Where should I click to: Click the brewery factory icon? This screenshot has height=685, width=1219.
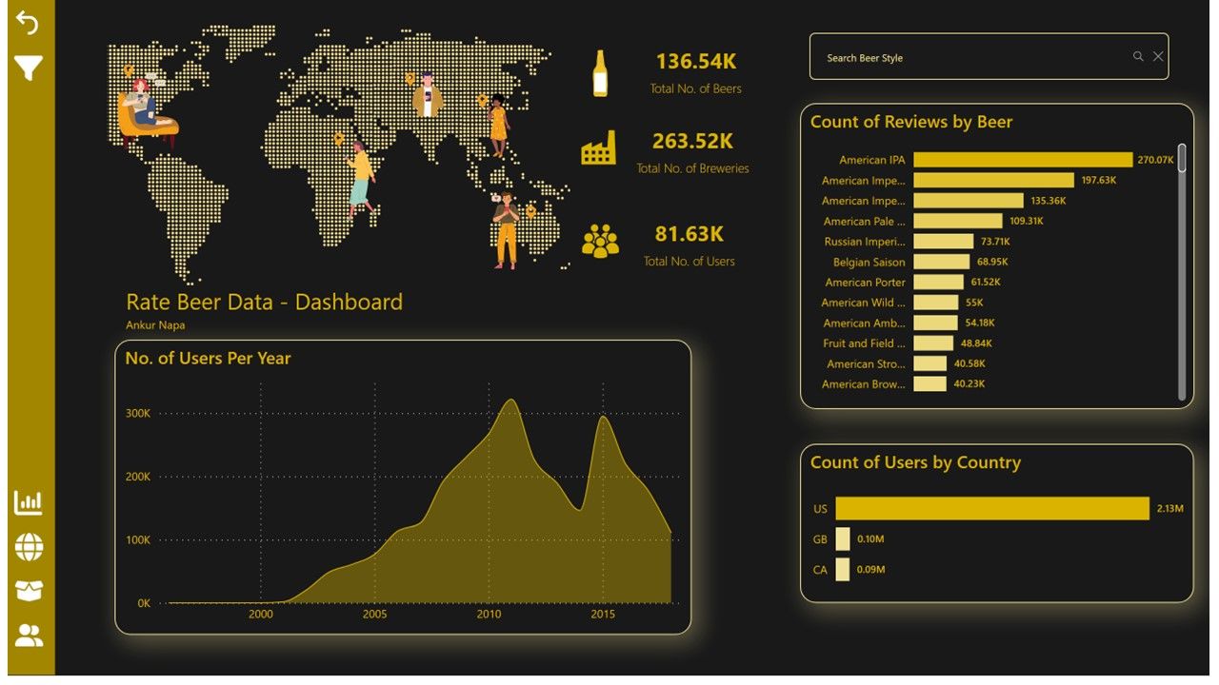point(599,148)
